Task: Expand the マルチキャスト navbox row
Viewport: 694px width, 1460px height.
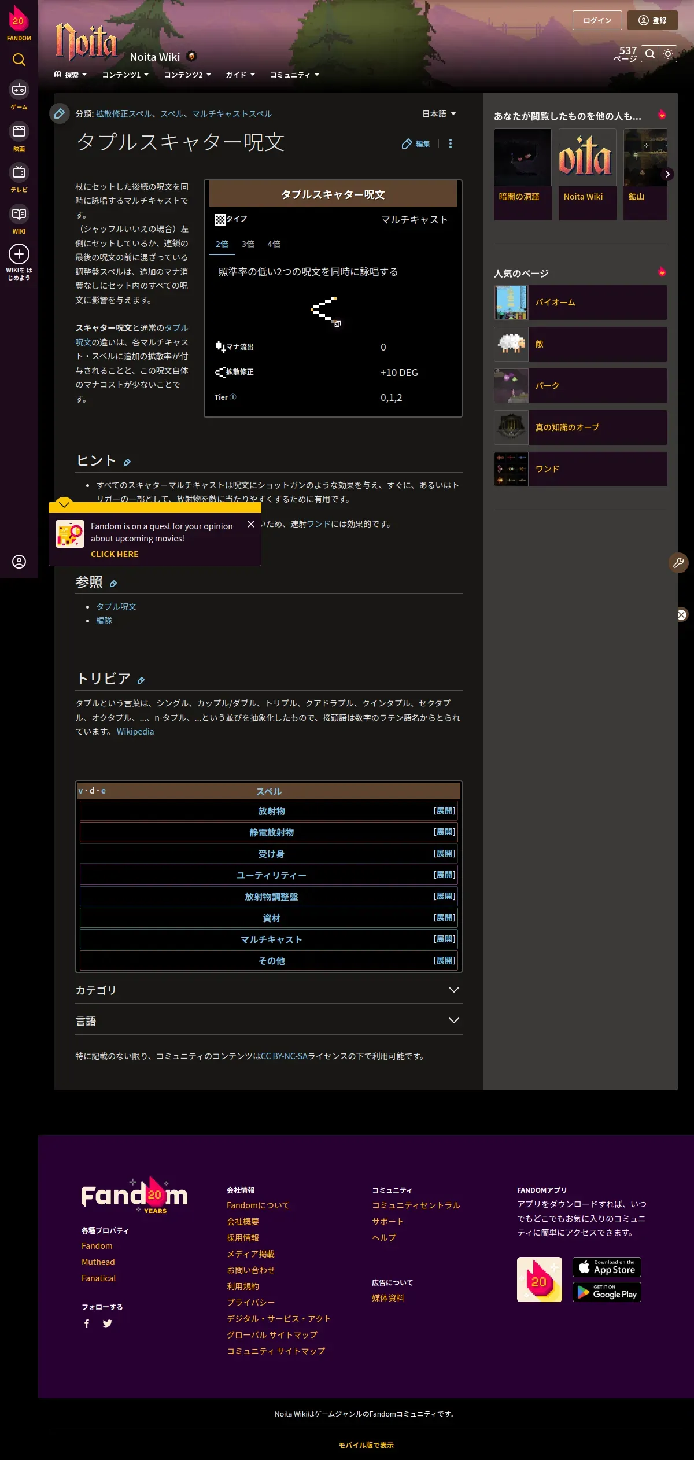Action: pos(444,939)
